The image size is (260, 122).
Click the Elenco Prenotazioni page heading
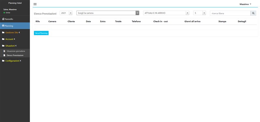[x=45, y=14]
